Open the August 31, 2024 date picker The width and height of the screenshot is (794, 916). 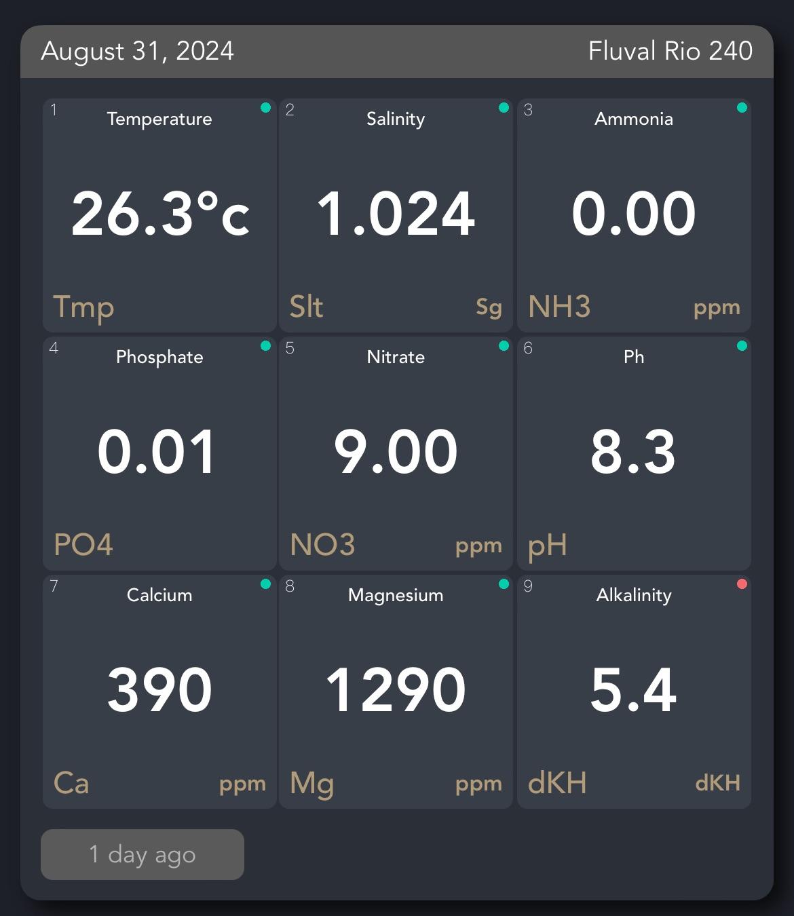(138, 50)
